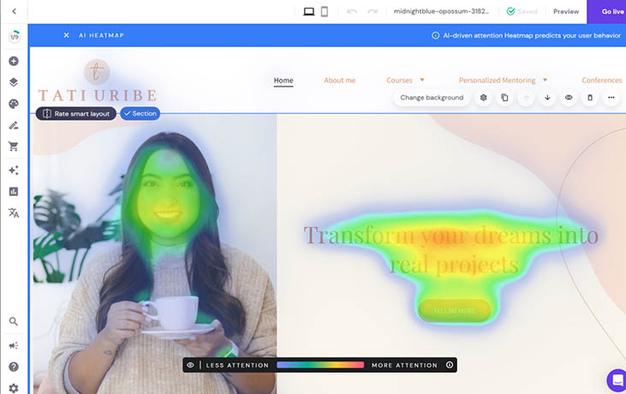Select the Courses menu item
This screenshot has width=626, height=394.
tap(399, 81)
